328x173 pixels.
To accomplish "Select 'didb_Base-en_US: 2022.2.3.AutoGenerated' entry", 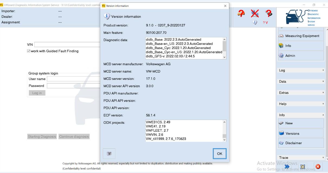I will [179, 44].
